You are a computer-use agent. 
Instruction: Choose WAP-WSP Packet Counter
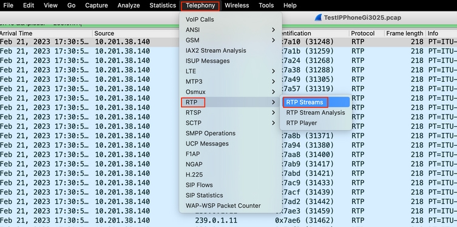coord(230,206)
